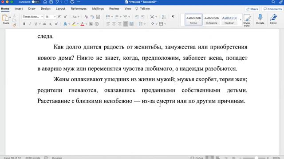Open Change Case Aa dropdown
Image resolution: width=284 pixels, height=159 pixels.
click(76, 17)
